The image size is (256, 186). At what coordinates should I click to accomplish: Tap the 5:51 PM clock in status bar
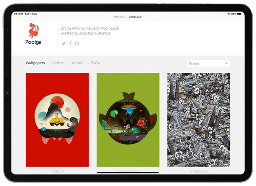(x=18, y=14)
